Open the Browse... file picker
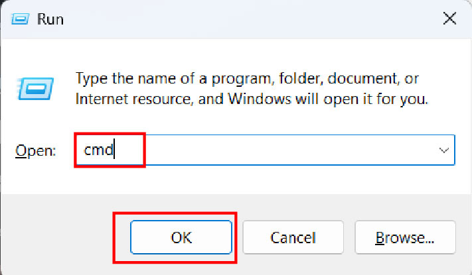Viewport: 472px width, 275px height. 405,237
